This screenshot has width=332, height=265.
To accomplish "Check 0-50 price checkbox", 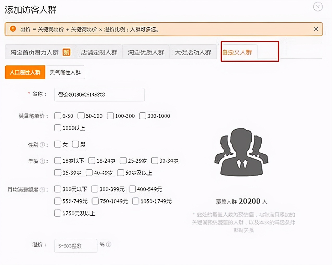I will 58,116.
